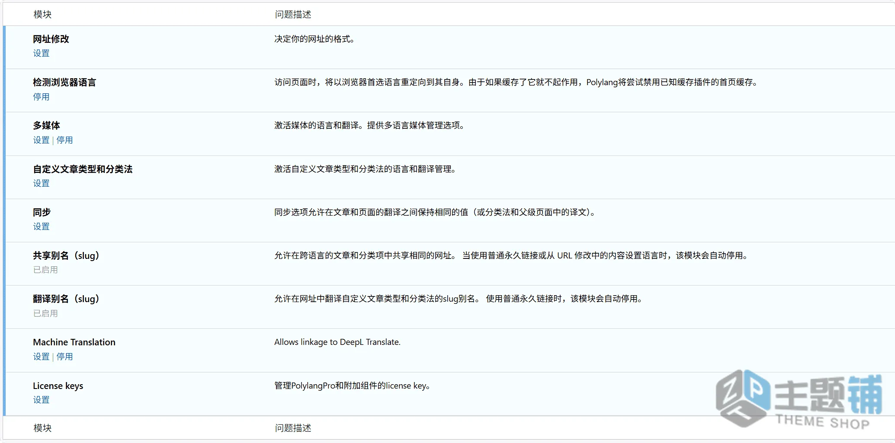This screenshot has height=443, width=895.
Task: Select the 多媒体 module title
Action: (46, 125)
